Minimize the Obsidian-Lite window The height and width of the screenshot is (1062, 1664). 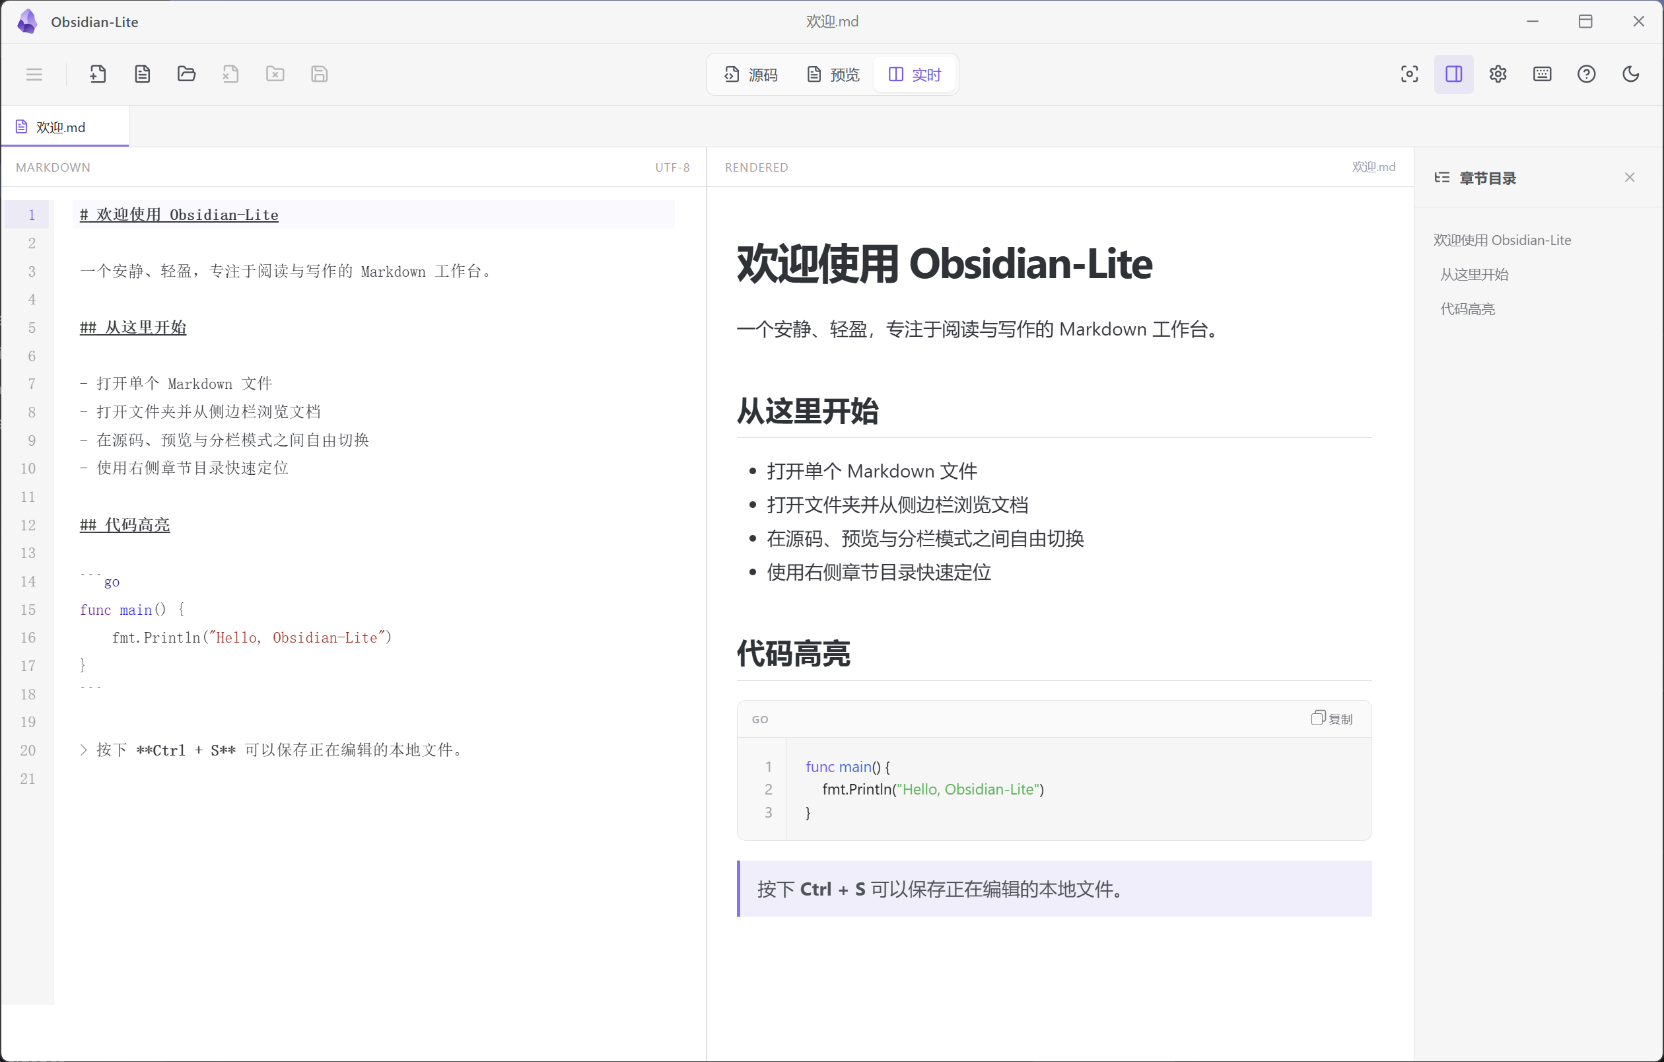(1533, 21)
